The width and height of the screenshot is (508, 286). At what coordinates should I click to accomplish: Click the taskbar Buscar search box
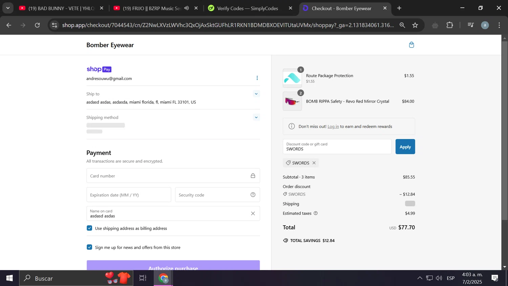click(x=76, y=278)
